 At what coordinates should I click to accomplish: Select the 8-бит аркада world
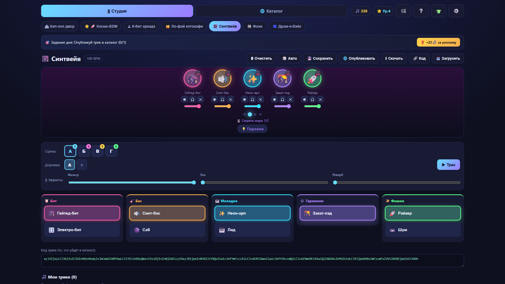coord(141,26)
